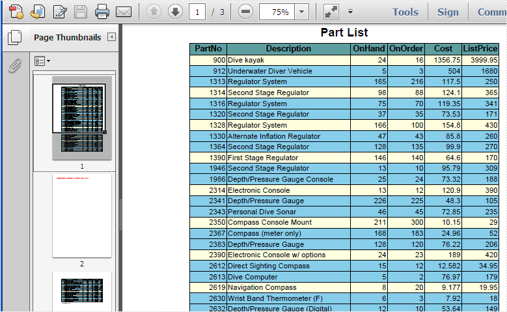The image size is (507, 312).
Task: Click the Personal Dive Sonar cell
Action: [288, 212]
